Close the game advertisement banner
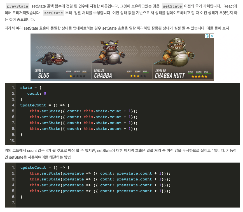This screenshot has height=212, width=243. point(212,36)
